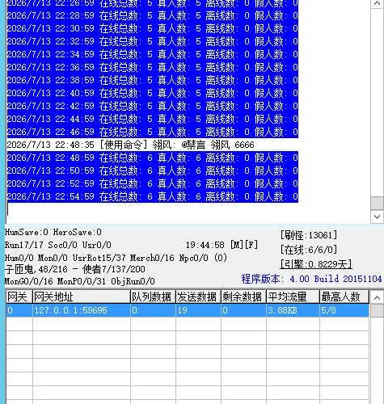Screen dimensions: 384x404
Task: Click the 最高人数 column header
Action: (x=344, y=297)
